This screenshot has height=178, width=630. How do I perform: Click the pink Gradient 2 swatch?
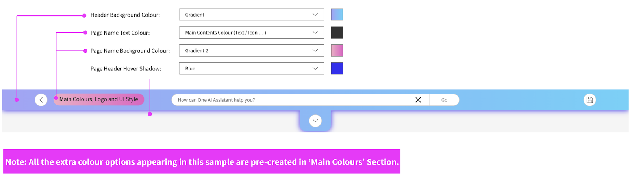click(337, 51)
